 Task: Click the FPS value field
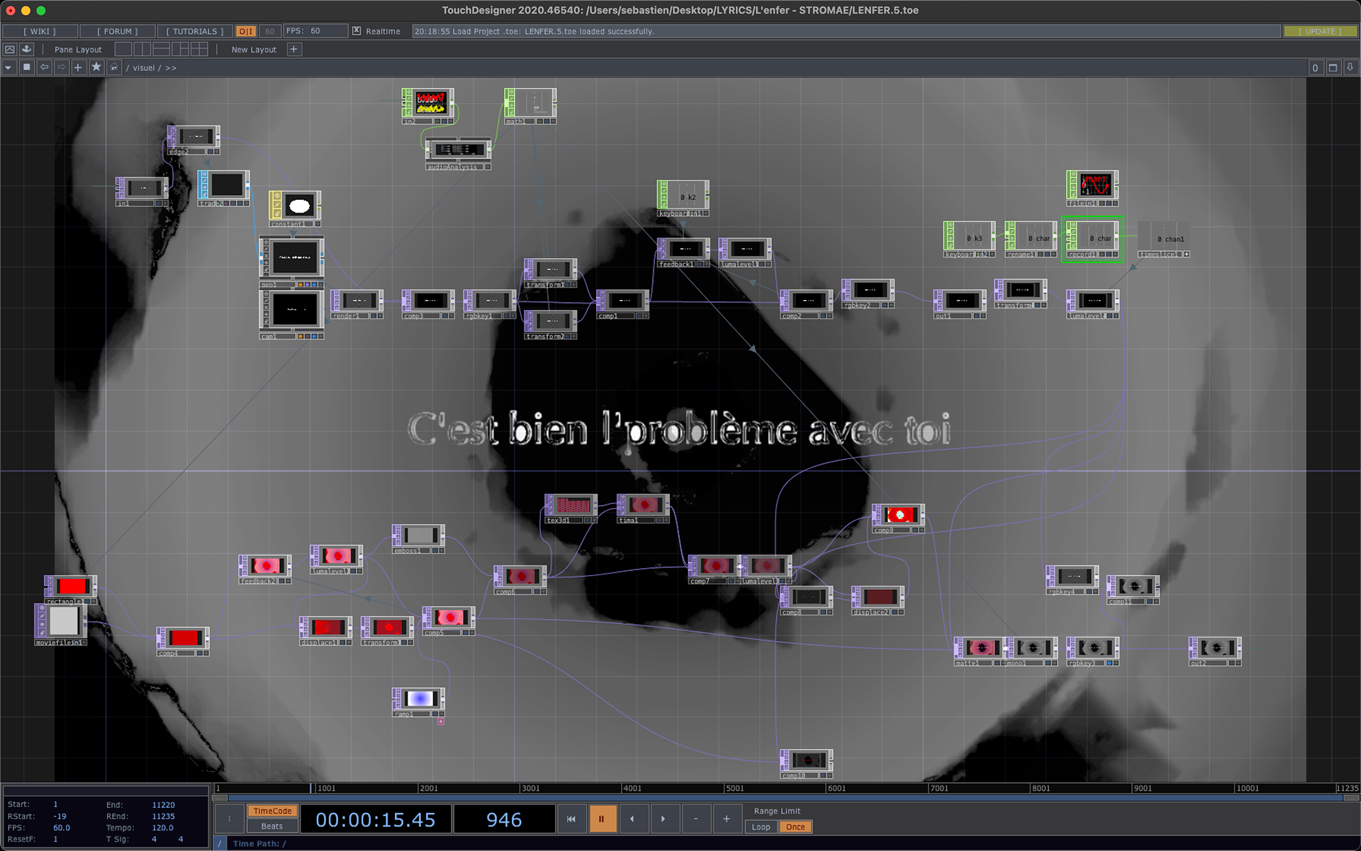pyautogui.click(x=315, y=31)
